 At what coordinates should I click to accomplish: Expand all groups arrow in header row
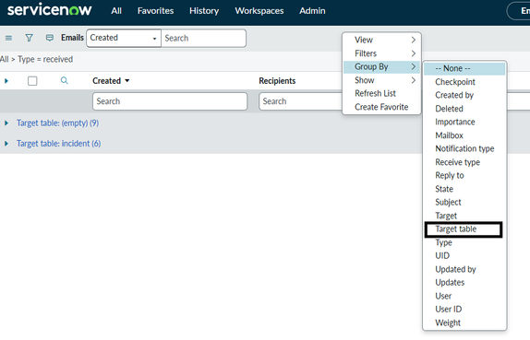pyautogui.click(x=6, y=81)
